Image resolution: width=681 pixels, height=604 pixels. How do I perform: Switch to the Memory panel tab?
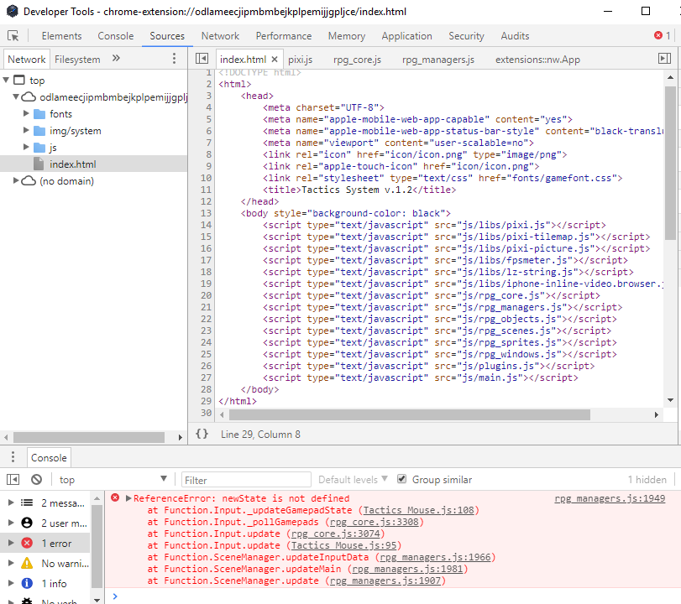[347, 36]
